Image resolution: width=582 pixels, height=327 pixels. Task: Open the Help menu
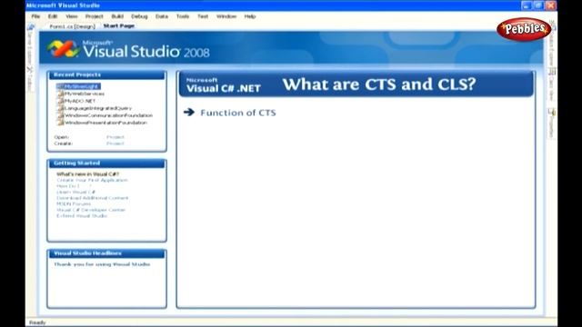pos(250,16)
